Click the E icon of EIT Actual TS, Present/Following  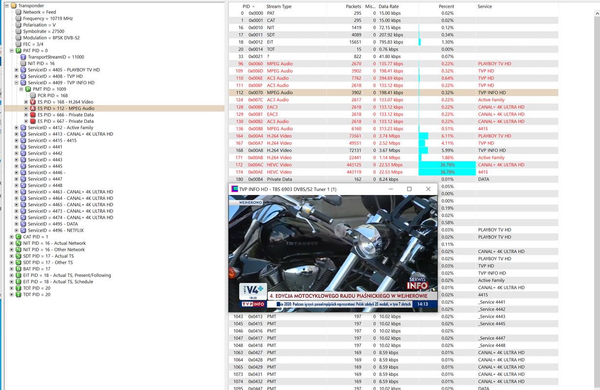coord(18,275)
